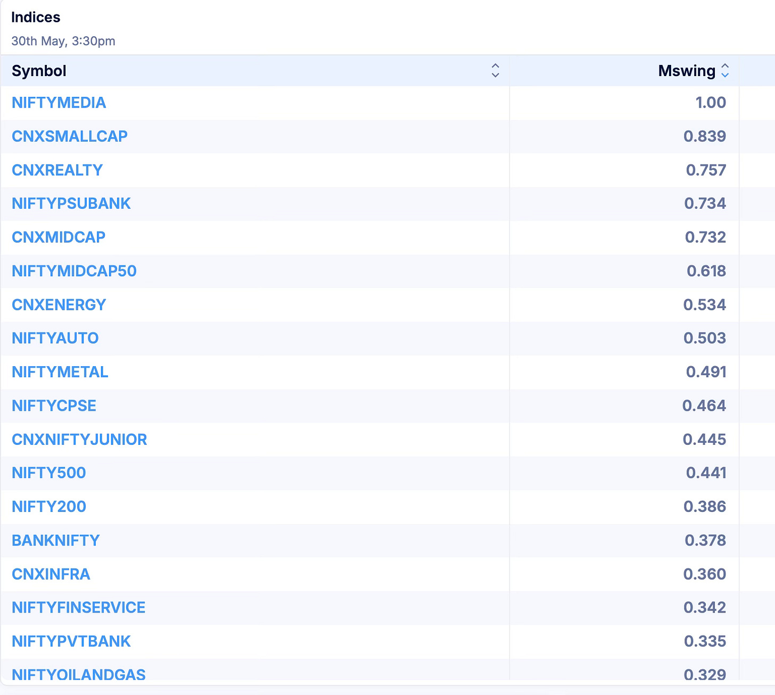
Task: Select the Mswing value 0.732
Action: 705,237
